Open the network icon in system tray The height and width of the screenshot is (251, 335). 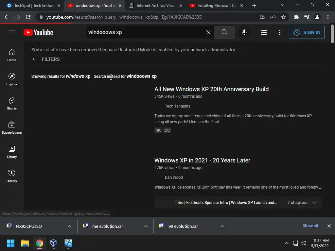pos(296,243)
